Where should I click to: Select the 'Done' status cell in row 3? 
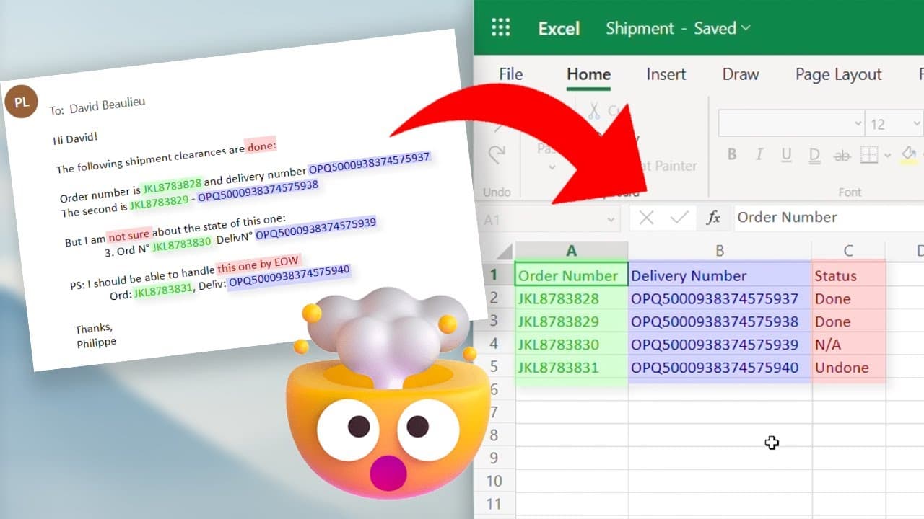pyautogui.click(x=849, y=321)
